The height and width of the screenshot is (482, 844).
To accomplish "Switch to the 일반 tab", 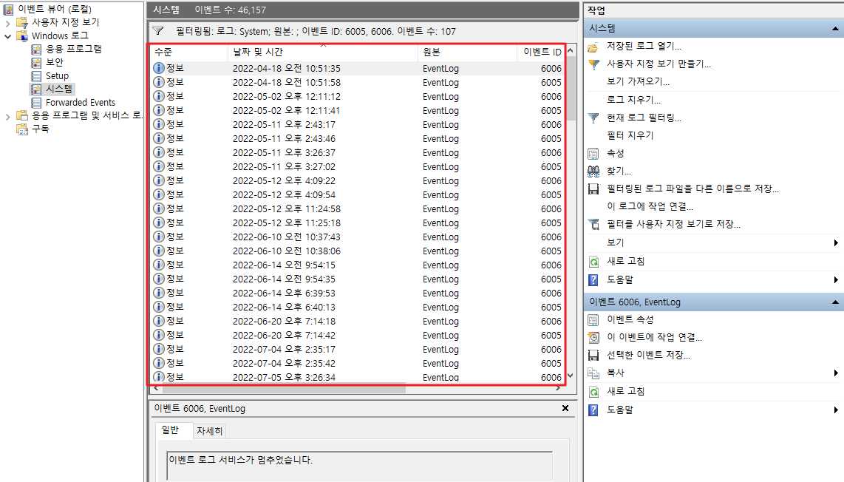I will point(170,430).
